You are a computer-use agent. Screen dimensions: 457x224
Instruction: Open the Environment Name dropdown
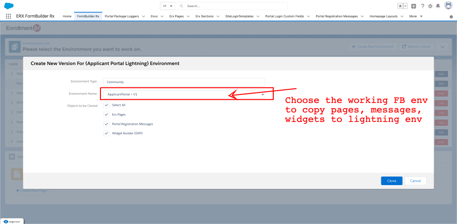pyautogui.click(x=185, y=94)
